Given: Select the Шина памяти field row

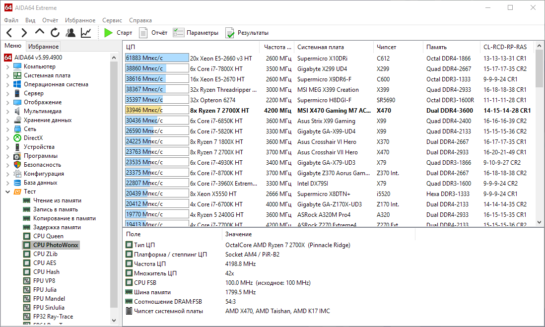Looking at the screenshot, I should click(270, 292).
